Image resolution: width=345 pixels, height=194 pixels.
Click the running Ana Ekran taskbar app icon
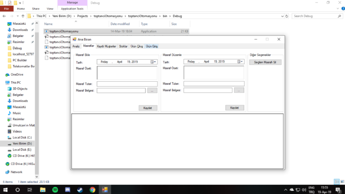[x=105, y=190]
